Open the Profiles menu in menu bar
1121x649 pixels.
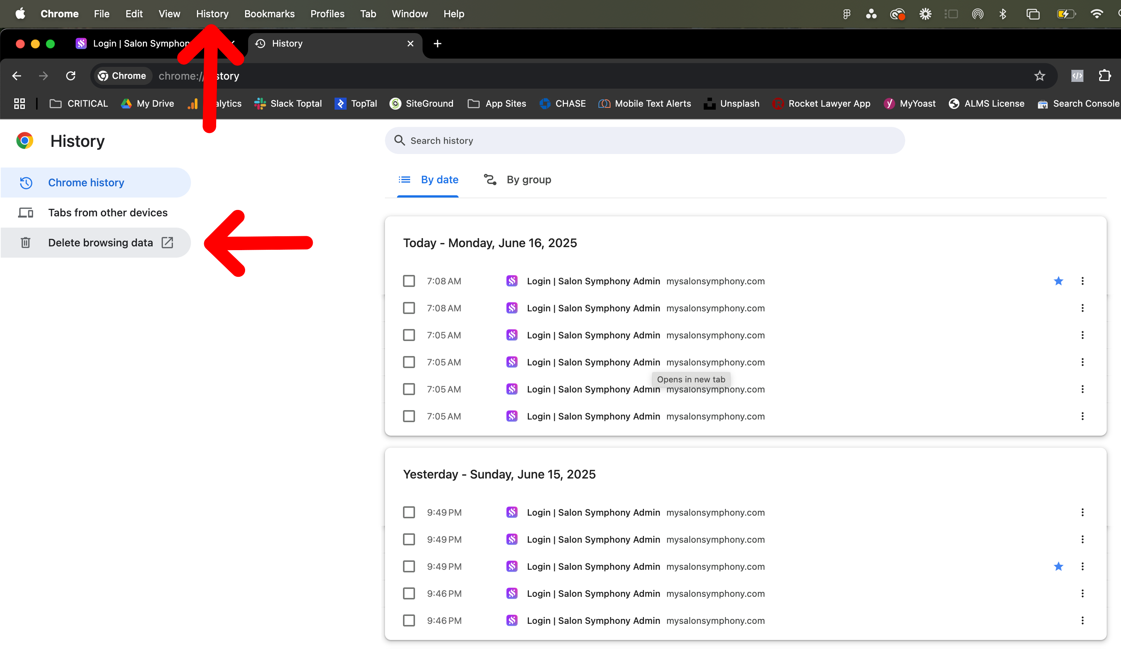327,14
